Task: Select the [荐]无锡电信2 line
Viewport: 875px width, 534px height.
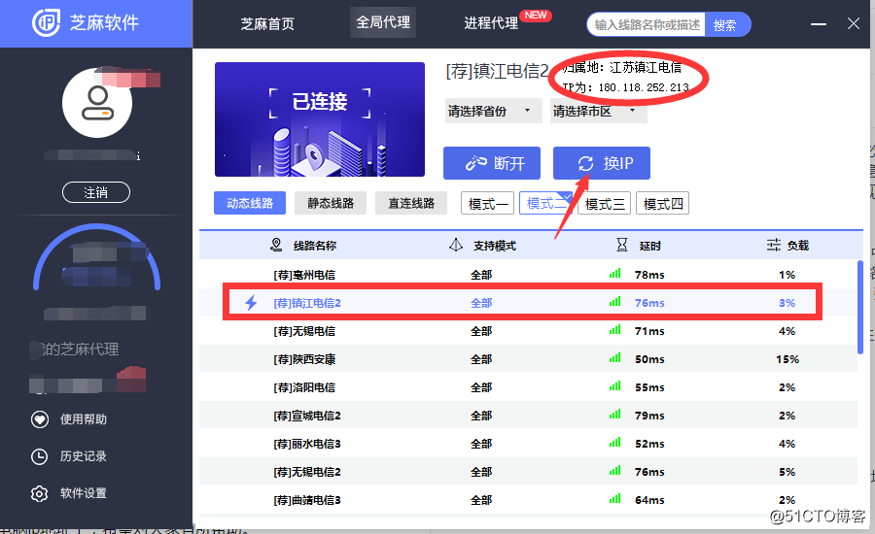Action: (x=528, y=472)
